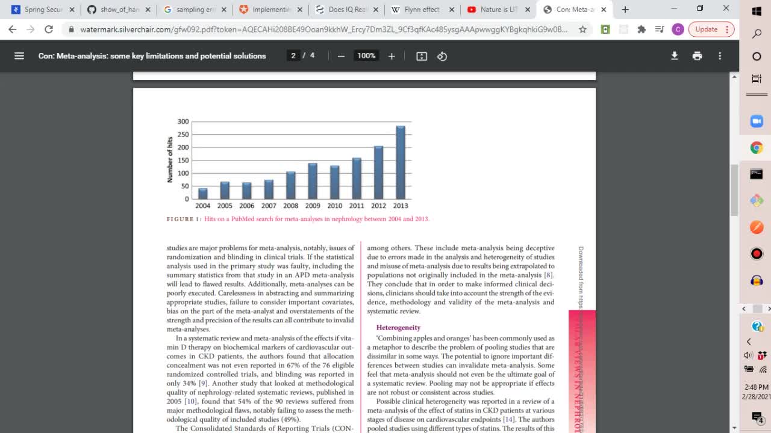
Task: Download the PDF file
Action: pyautogui.click(x=675, y=56)
